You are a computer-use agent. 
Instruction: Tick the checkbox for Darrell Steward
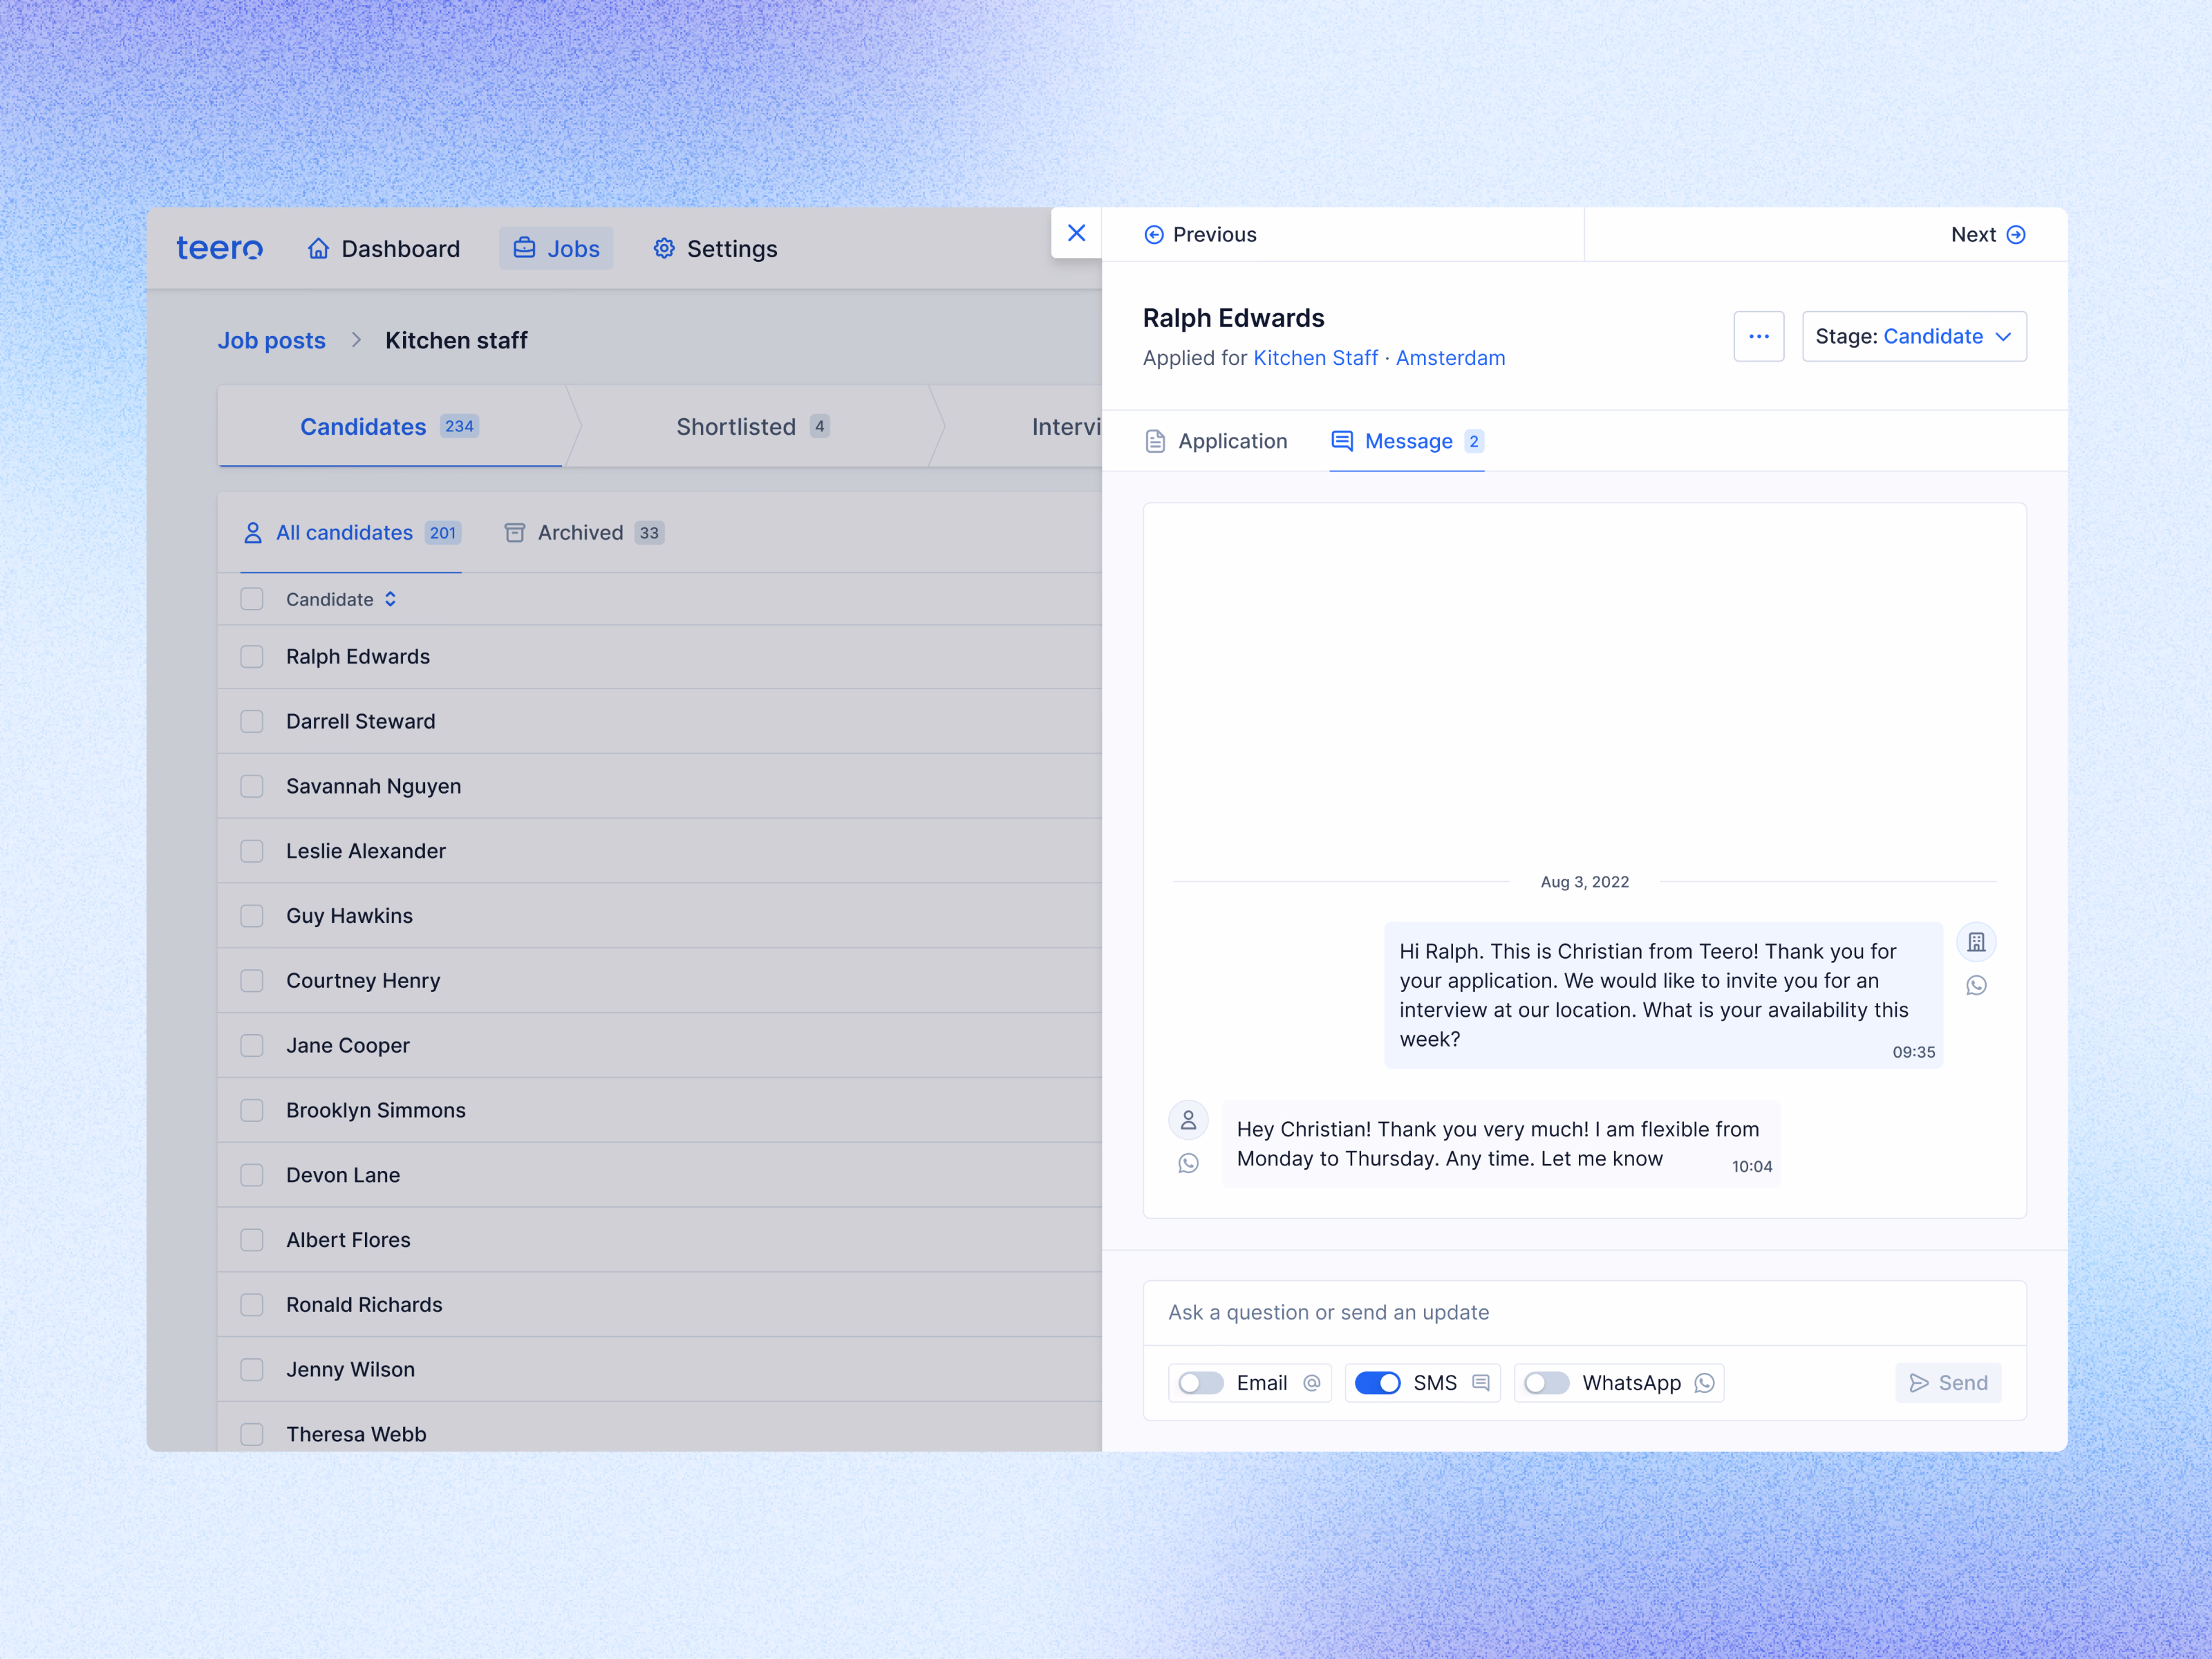252,722
